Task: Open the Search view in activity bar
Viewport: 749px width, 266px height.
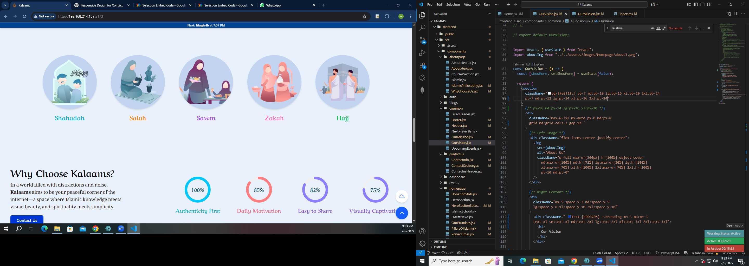Action: point(422,28)
